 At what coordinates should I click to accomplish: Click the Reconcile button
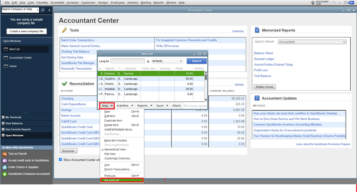point(68,151)
